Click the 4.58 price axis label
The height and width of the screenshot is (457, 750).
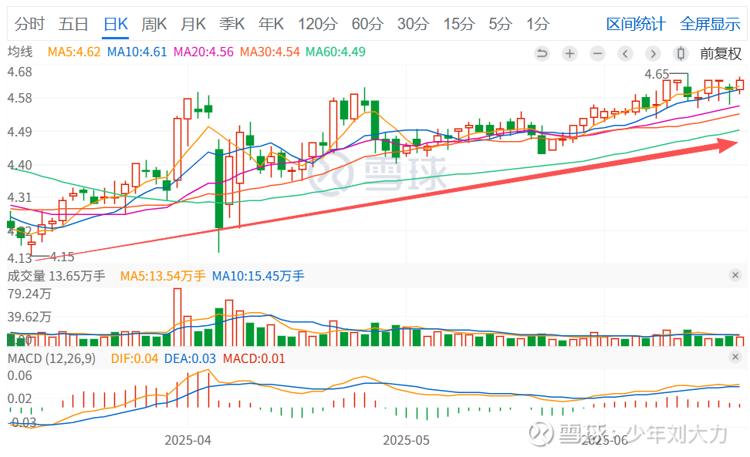click(19, 99)
